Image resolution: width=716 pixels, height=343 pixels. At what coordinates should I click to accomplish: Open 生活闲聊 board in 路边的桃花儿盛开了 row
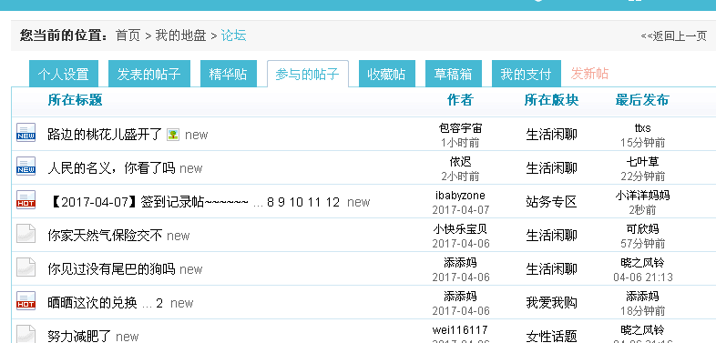(552, 135)
